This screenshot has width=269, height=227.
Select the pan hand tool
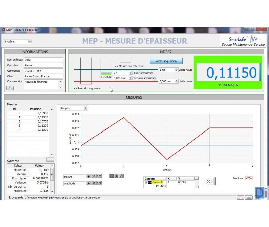coord(121,176)
